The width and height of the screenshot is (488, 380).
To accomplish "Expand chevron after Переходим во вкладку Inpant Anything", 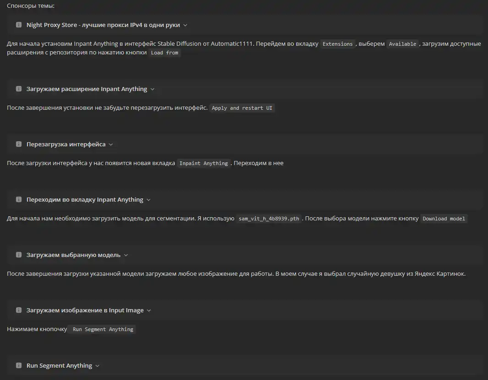I will pyautogui.click(x=148, y=200).
